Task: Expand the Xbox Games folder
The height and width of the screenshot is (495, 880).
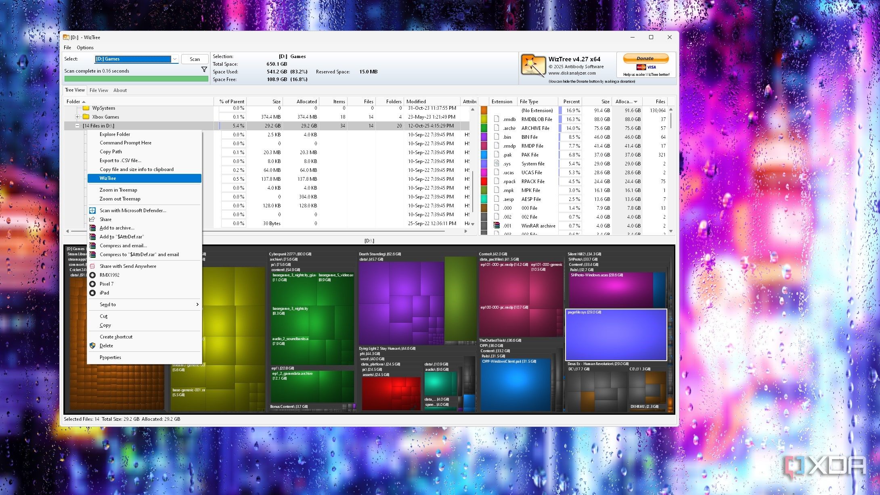Action: click(78, 117)
